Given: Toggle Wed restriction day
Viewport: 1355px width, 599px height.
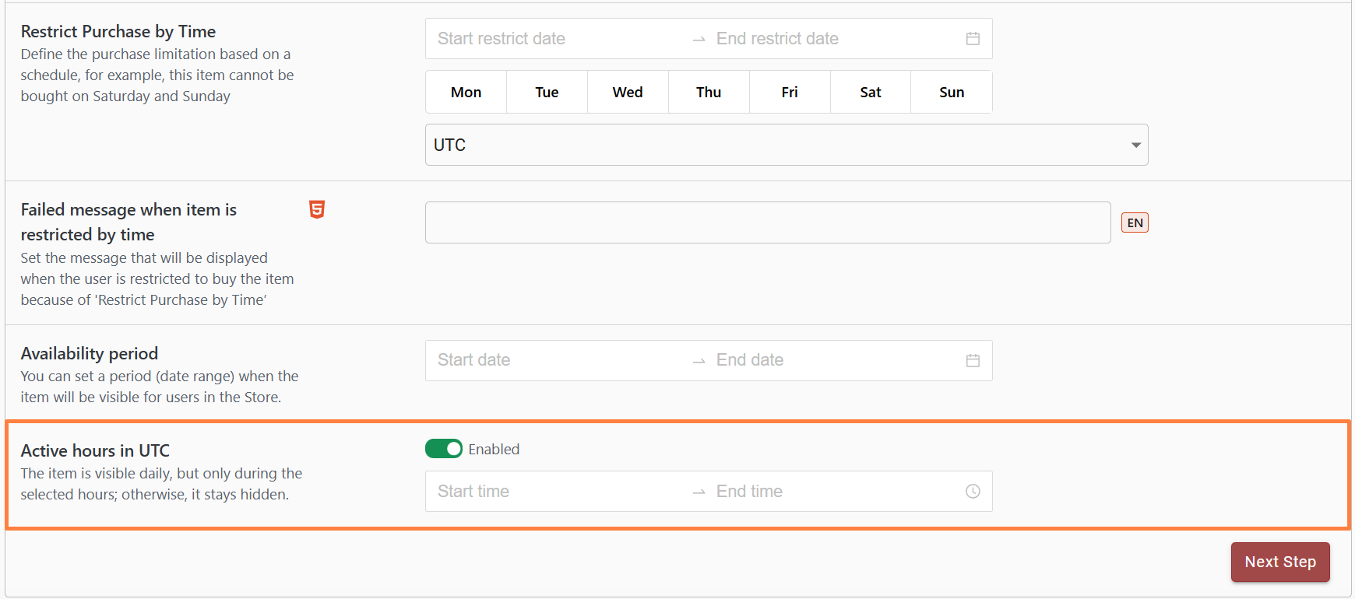Looking at the screenshot, I should 628,93.
